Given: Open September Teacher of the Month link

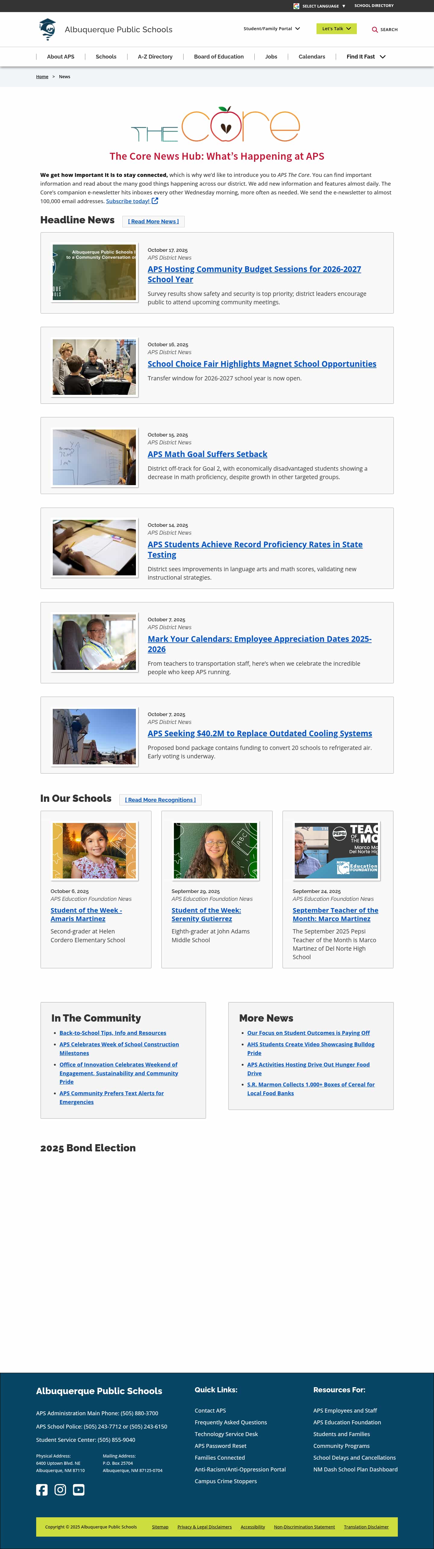Looking at the screenshot, I should (x=335, y=915).
